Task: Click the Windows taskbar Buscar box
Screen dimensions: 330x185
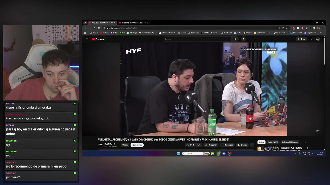Action: coord(196,154)
